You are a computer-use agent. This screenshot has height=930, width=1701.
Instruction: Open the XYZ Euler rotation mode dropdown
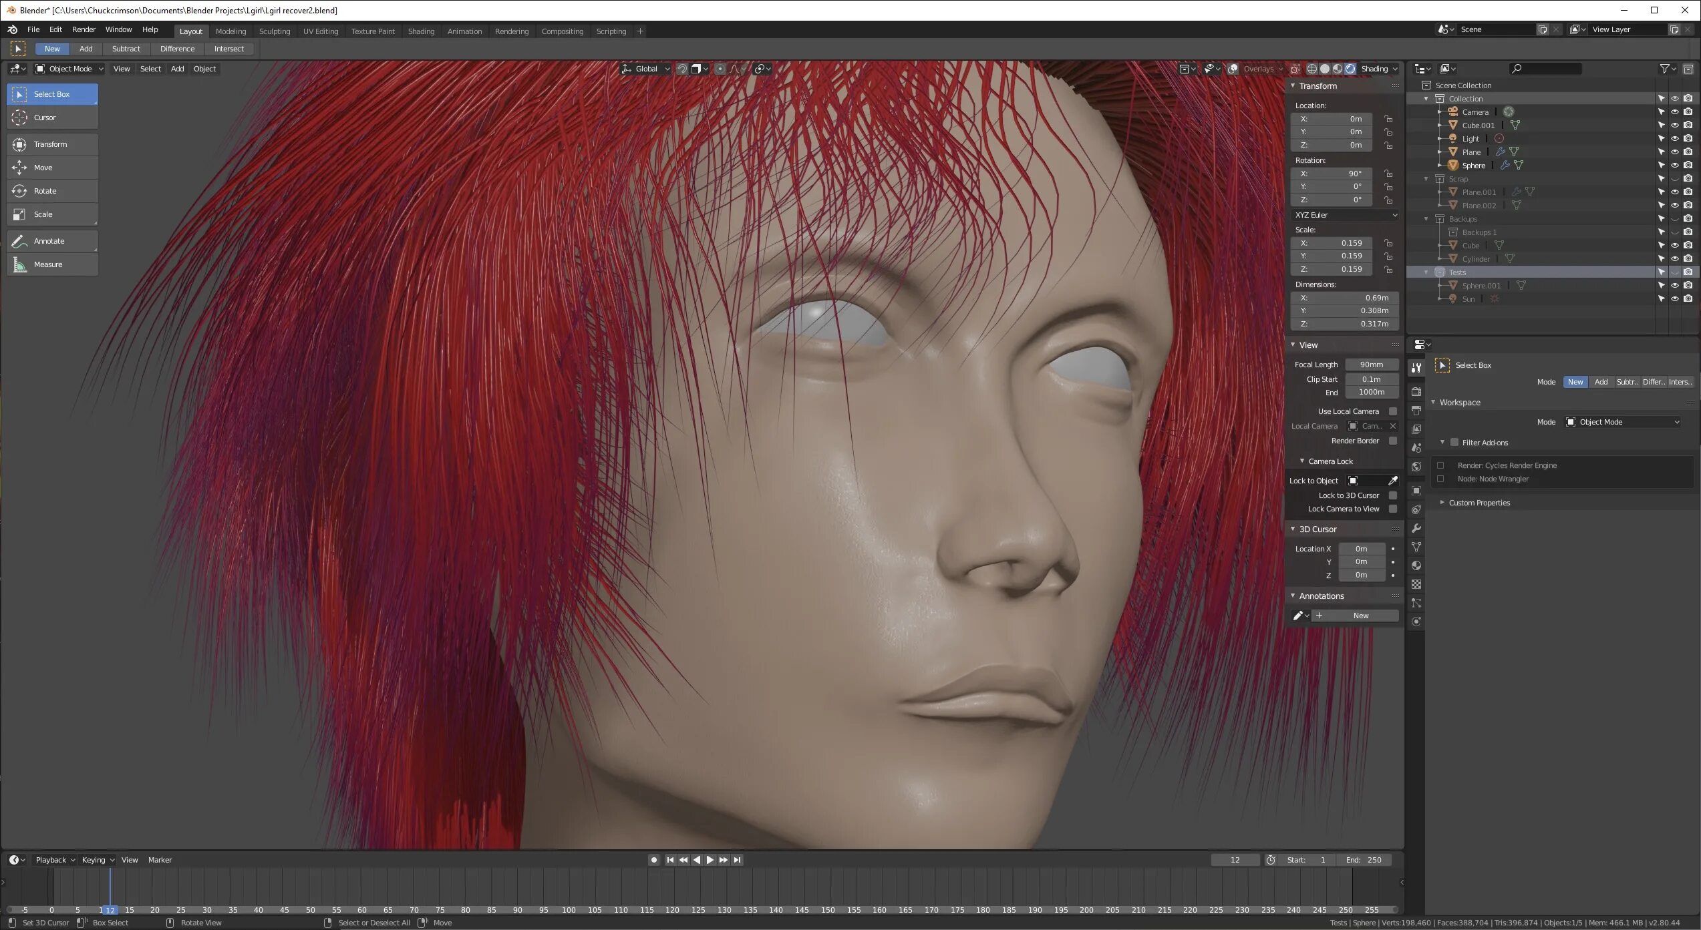[x=1345, y=215]
